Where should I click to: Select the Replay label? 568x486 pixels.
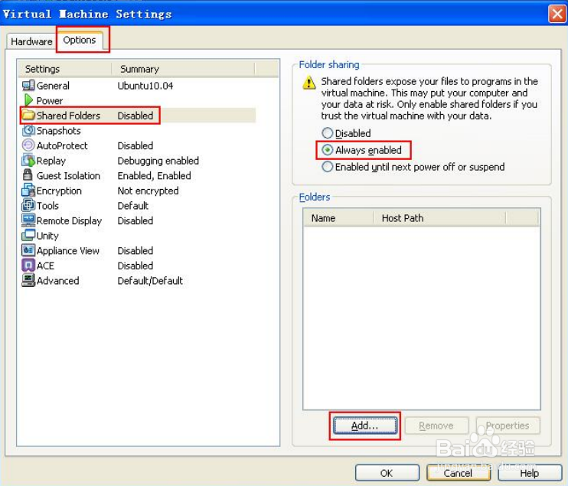coord(51,161)
